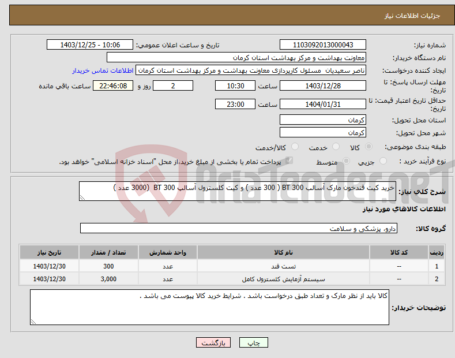Click the ردیف column header

click(437, 252)
